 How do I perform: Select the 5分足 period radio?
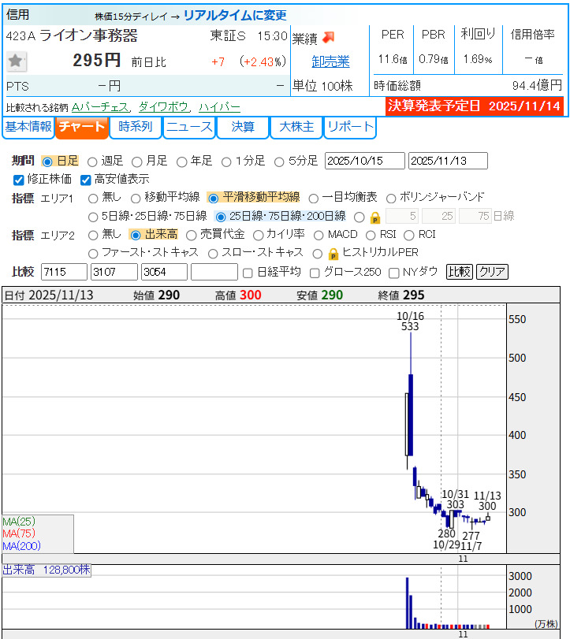point(279,162)
